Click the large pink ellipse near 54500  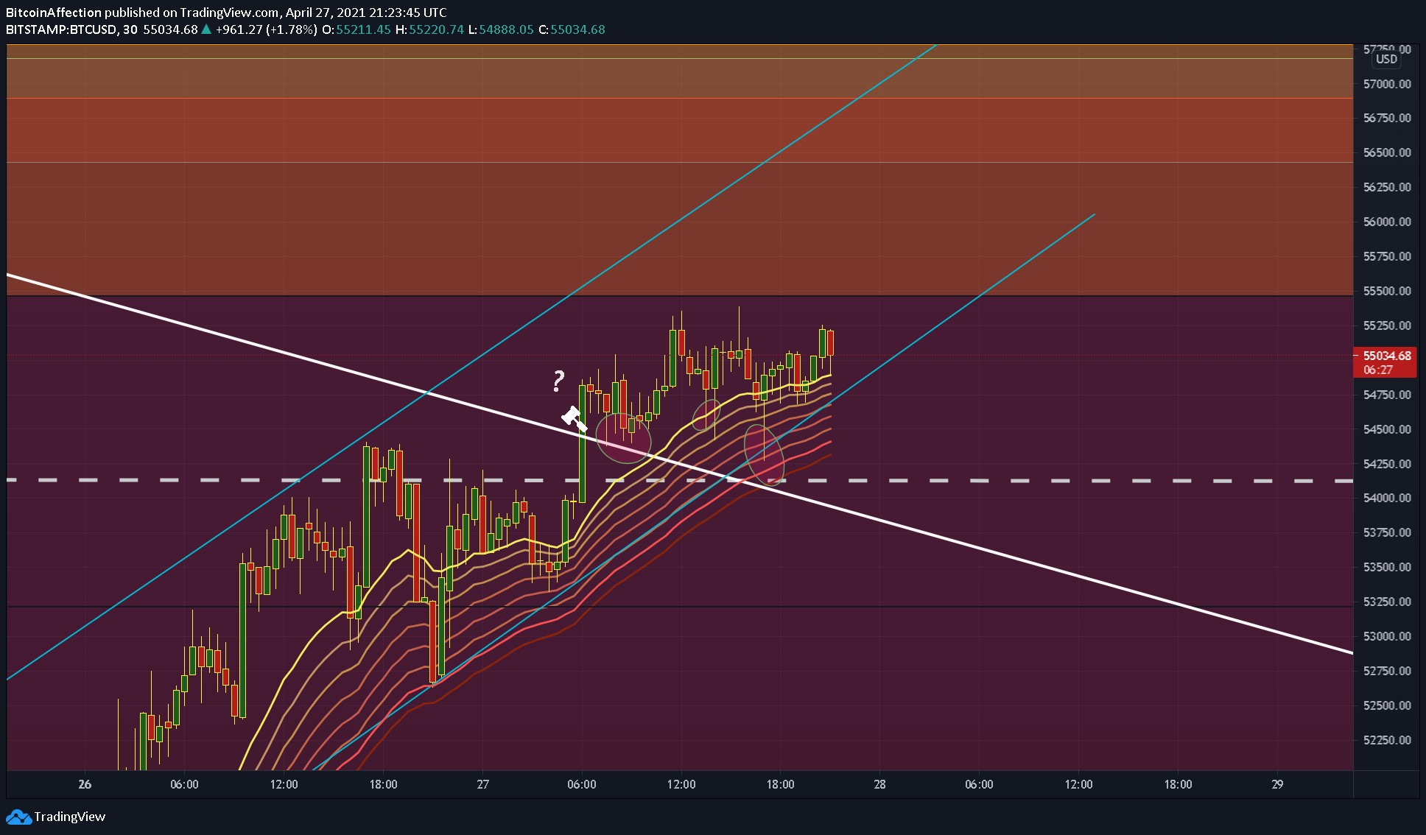click(623, 438)
